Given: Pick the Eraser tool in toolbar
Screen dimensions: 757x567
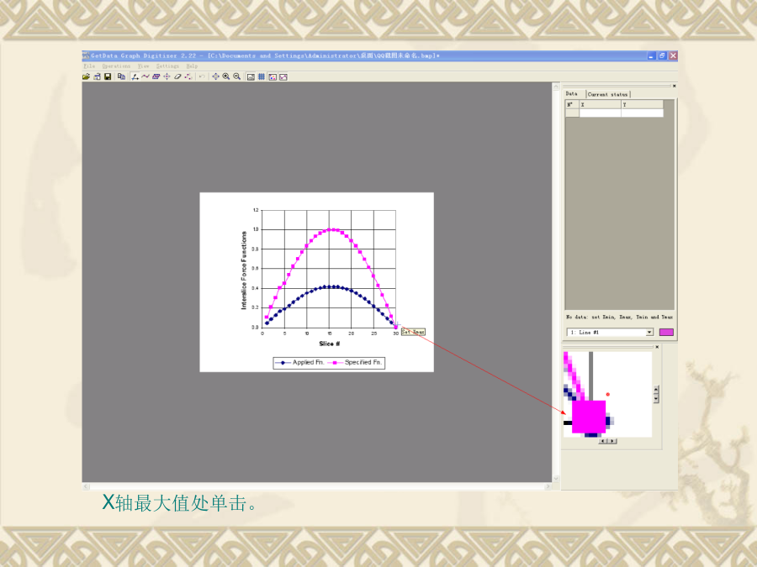Looking at the screenshot, I should click(177, 76).
